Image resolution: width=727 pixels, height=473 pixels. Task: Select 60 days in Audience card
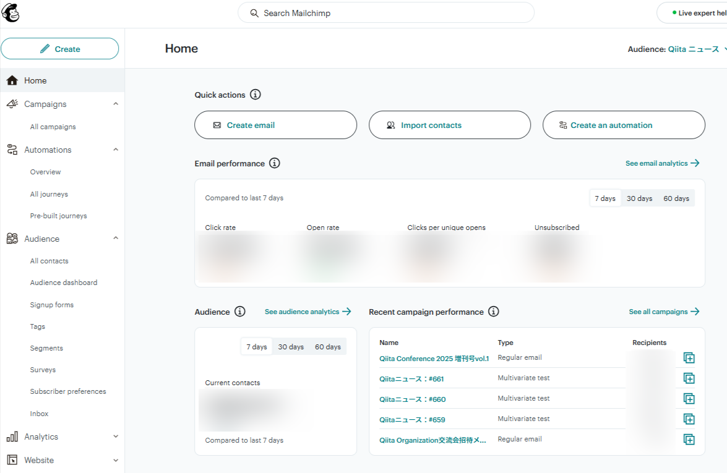(x=328, y=346)
